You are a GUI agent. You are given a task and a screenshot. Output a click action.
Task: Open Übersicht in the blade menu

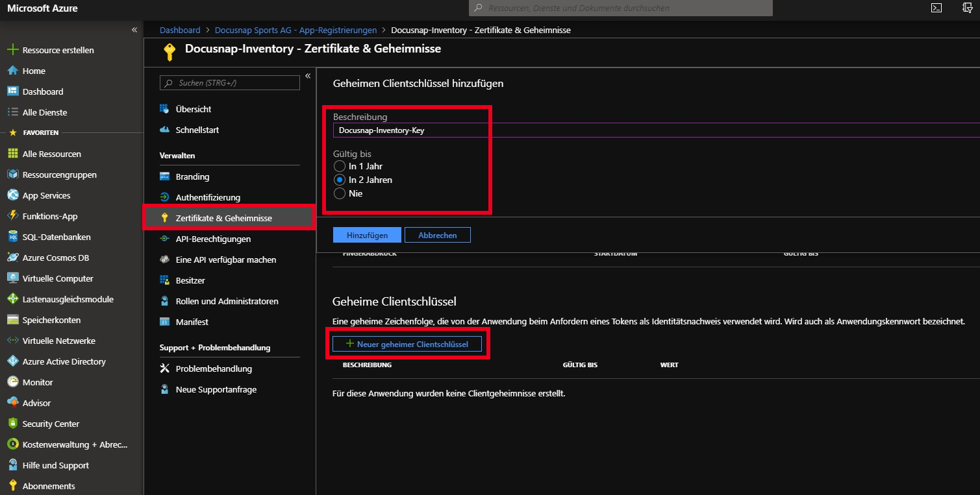[194, 109]
